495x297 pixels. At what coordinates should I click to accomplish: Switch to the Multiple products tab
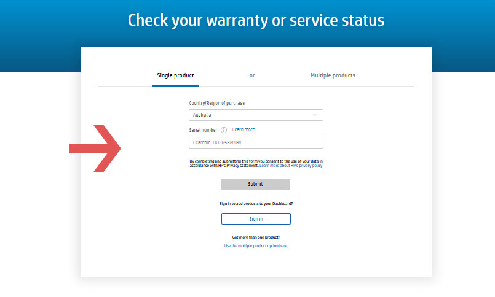(x=333, y=75)
